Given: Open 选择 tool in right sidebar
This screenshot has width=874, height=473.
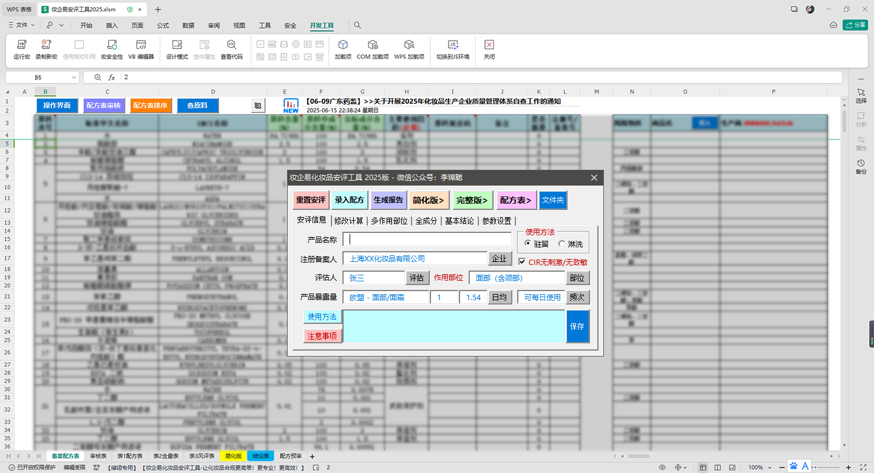Looking at the screenshot, I should [x=861, y=95].
